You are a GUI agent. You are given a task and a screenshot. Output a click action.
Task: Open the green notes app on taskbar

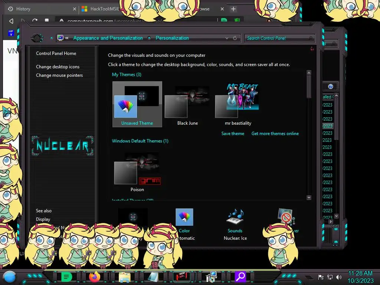67,276
